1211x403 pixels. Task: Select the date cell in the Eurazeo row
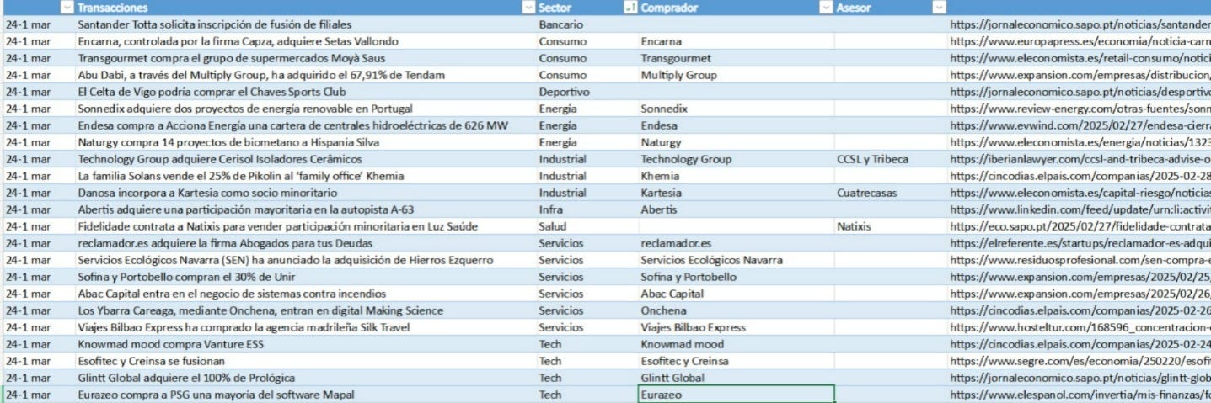click(x=38, y=395)
